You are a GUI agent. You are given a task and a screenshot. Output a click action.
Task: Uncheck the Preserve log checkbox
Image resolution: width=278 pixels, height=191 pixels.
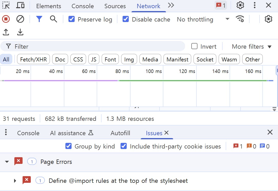pos(72,19)
